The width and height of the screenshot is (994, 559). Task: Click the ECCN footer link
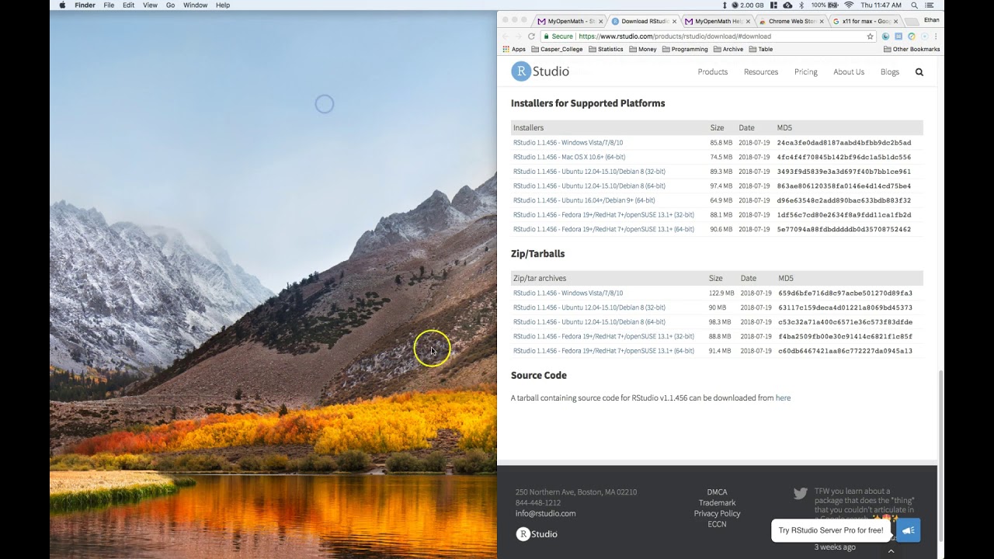pyautogui.click(x=717, y=525)
